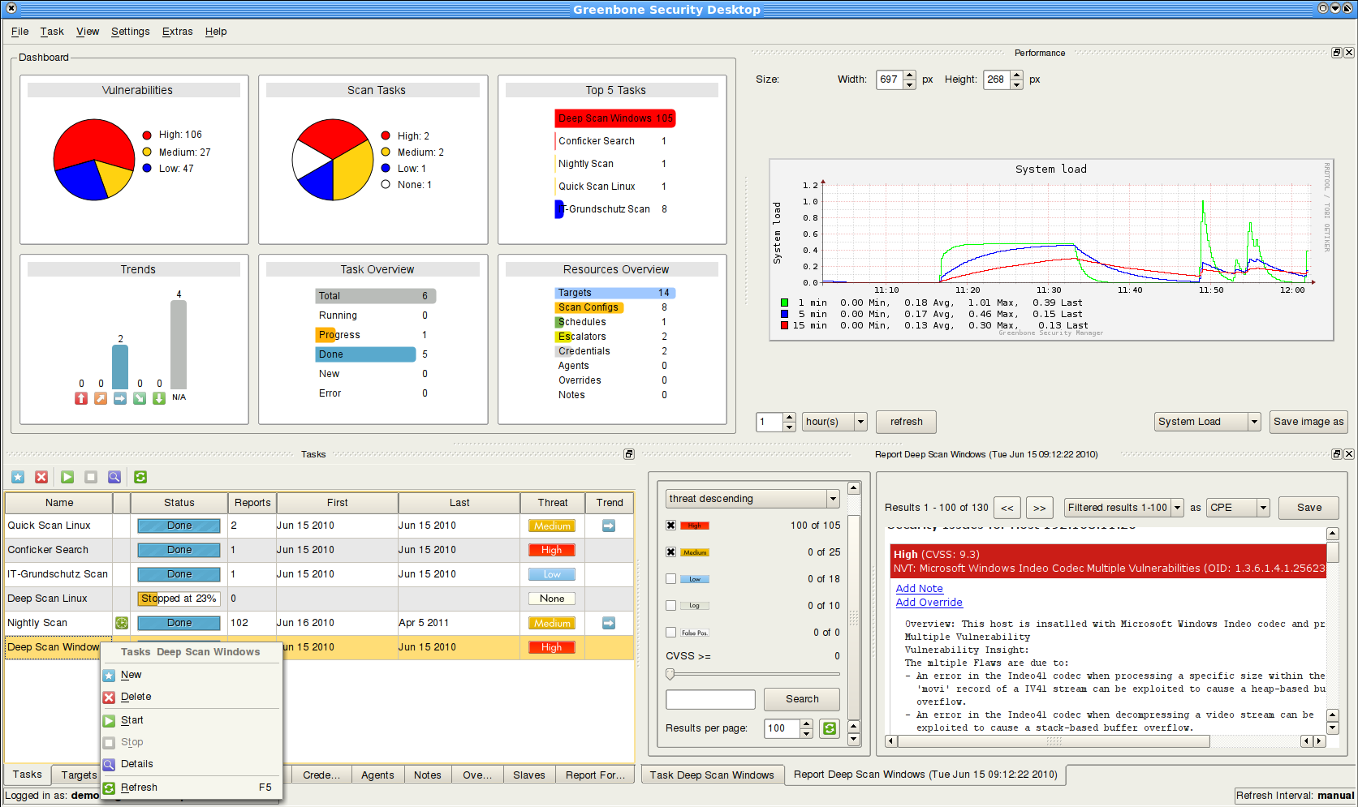Click the red Delete Task toolbar icon
The height and width of the screenshot is (807, 1358).
tap(41, 477)
